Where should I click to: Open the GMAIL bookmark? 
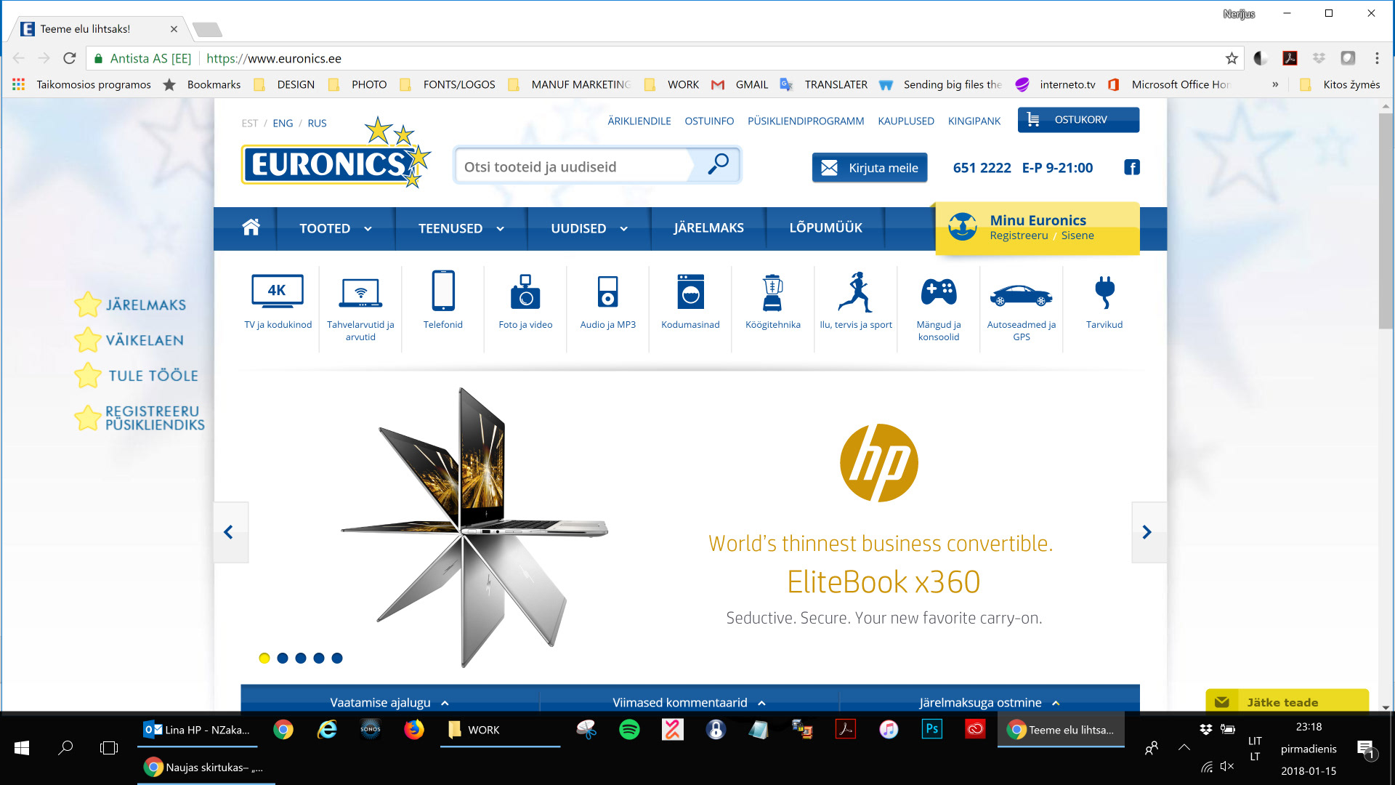740,84
